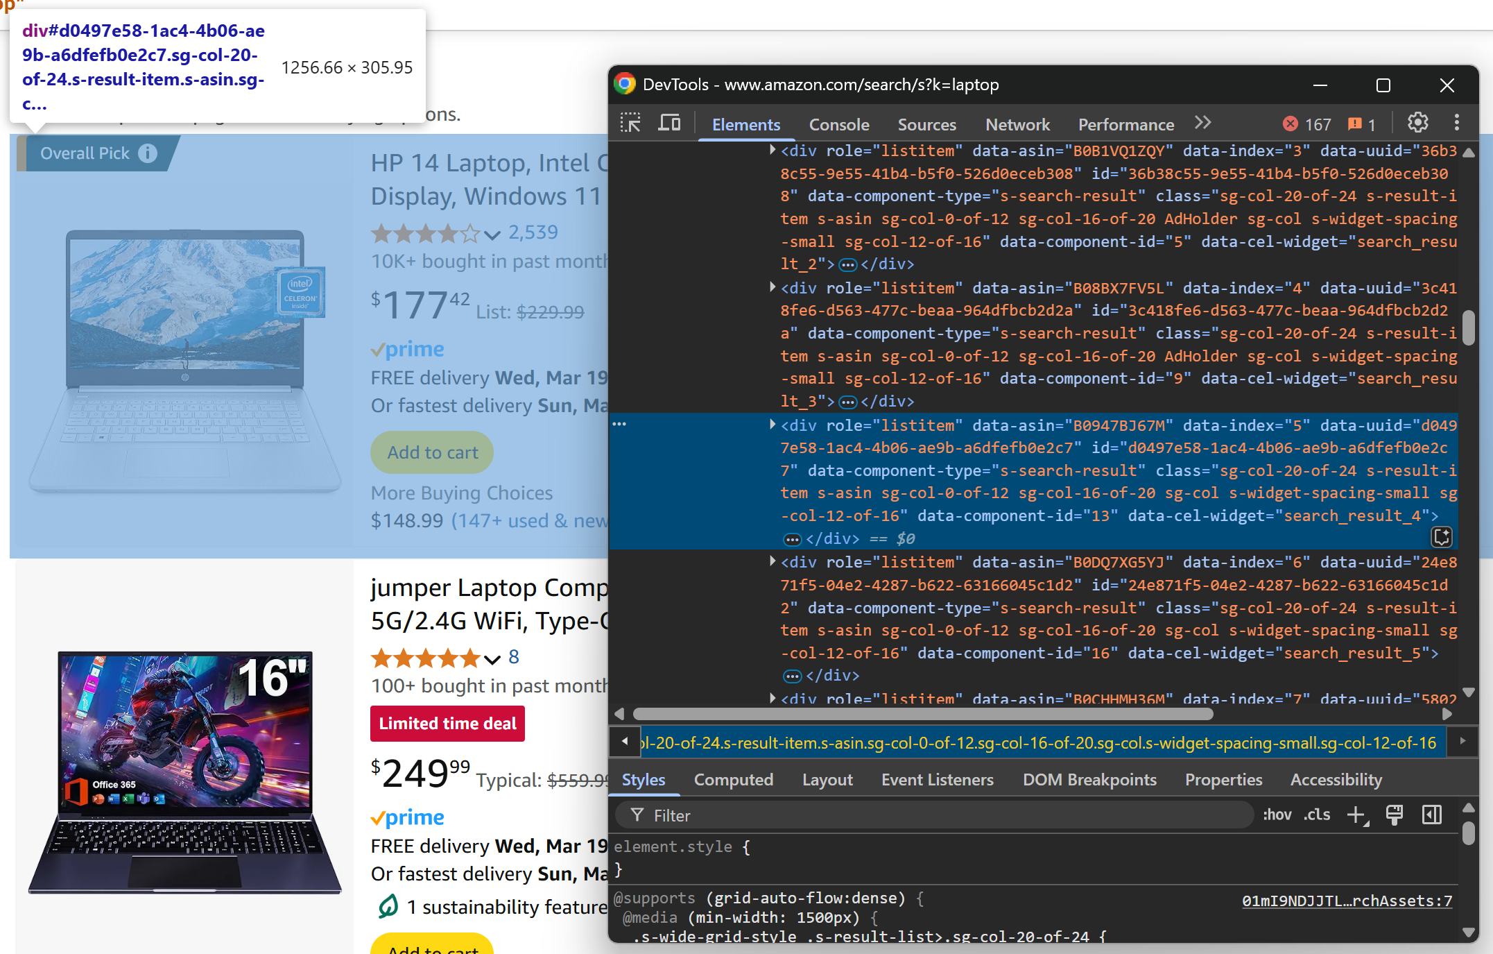Activate the inspect element picker icon
Image resolution: width=1493 pixels, height=954 pixels.
pyautogui.click(x=630, y=123)
